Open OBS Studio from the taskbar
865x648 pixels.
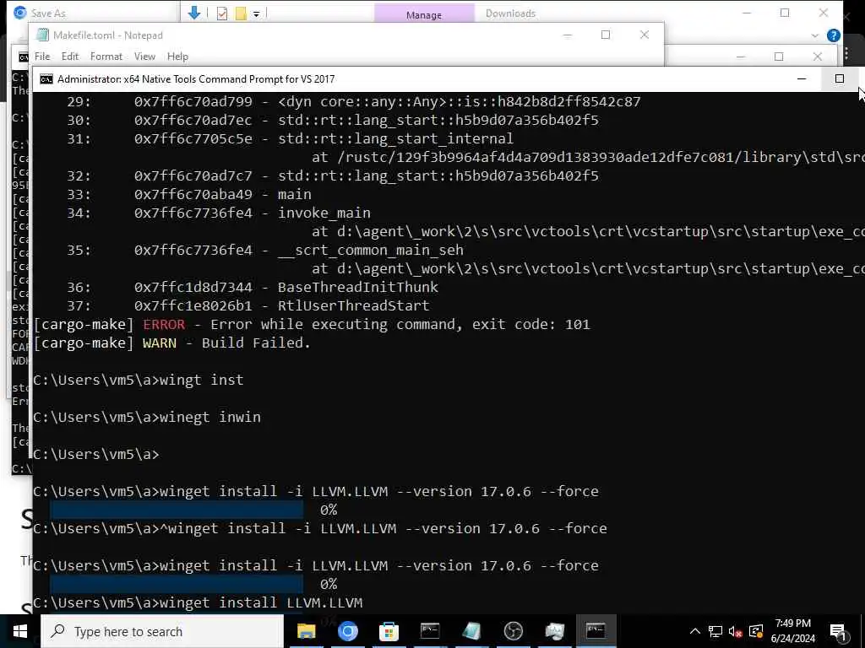pos(513,631)
